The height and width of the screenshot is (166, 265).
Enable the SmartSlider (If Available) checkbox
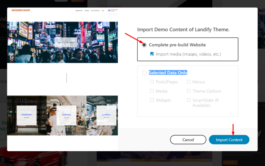[x=189, y=100]
